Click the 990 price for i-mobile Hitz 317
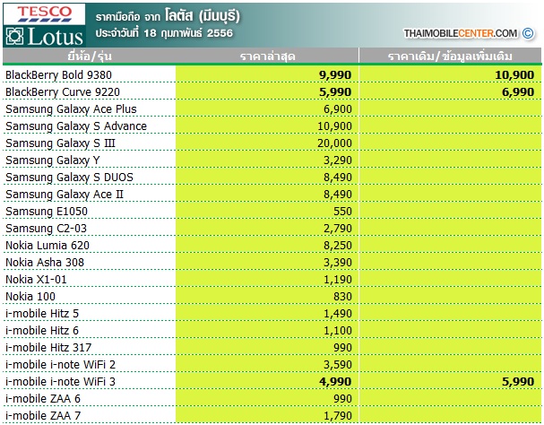544x425 pixels. 342,347
